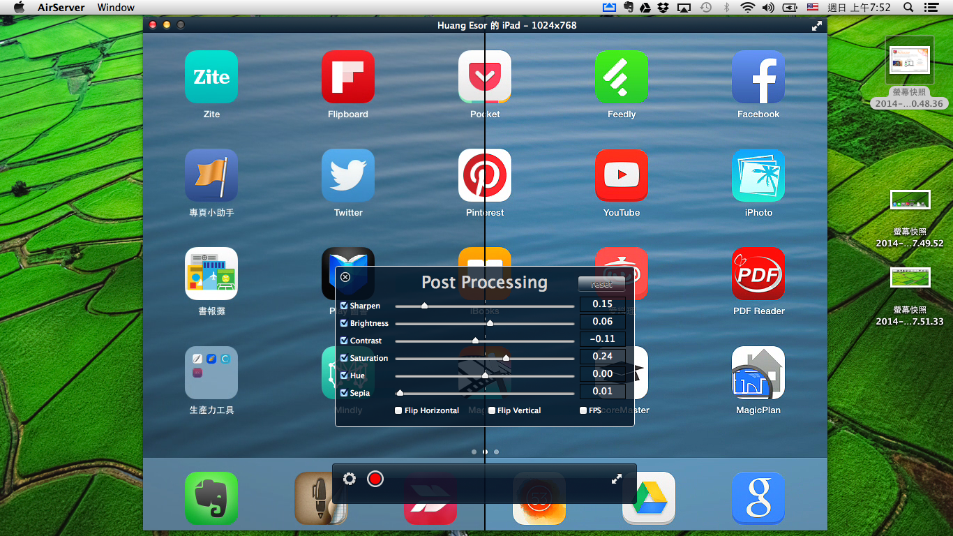Open the Google Drive app in dock
953x536 pixels.
[649, 498]
